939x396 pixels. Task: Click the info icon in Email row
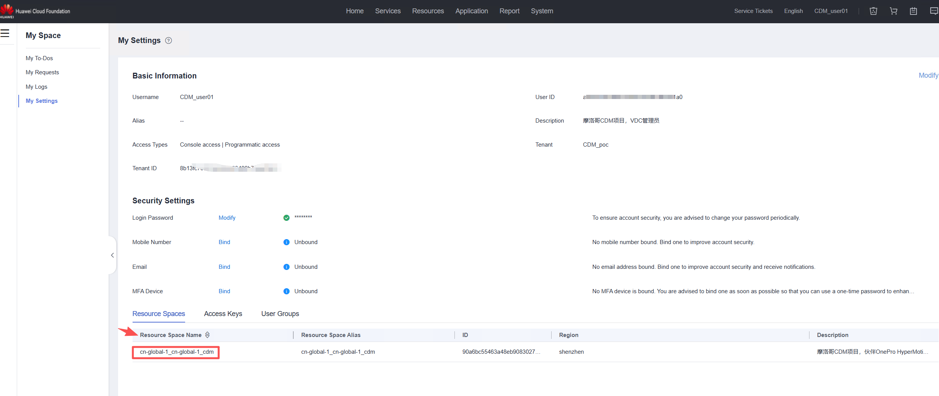tap(286, 267)
